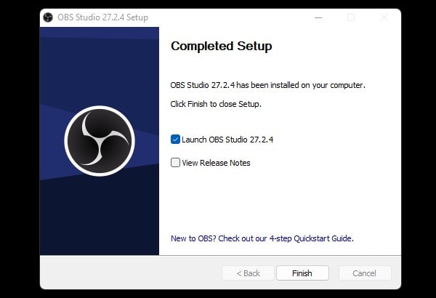Click the 'has been installed on your computer' text

pos(301,85)
